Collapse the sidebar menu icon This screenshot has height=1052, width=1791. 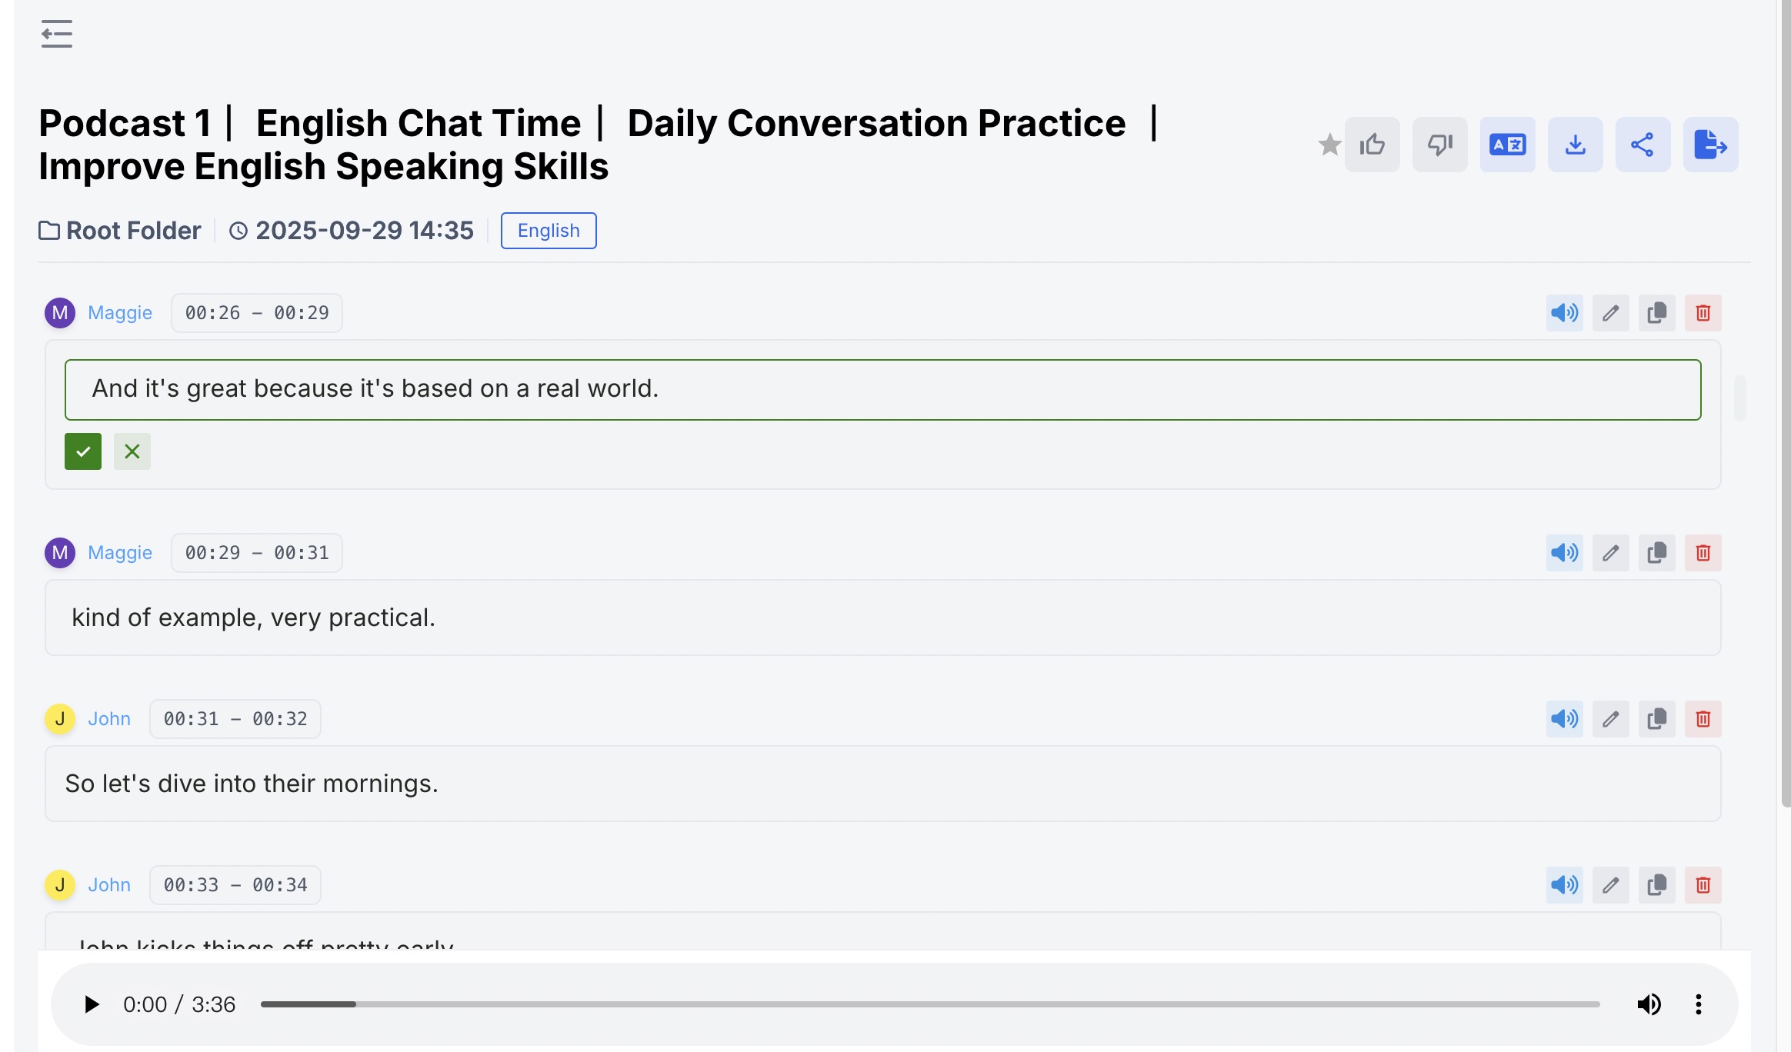tap(56, 34)
